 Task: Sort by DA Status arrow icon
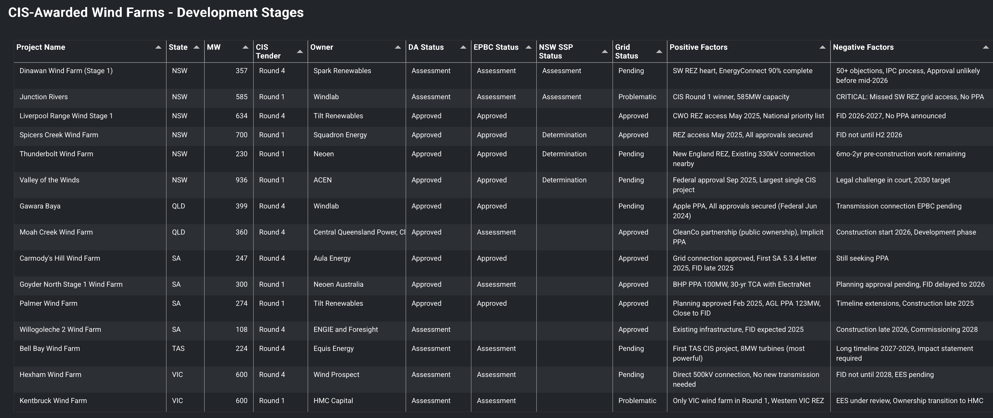coord(463,47)
